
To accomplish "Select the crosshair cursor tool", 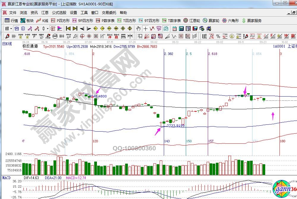I will pos(145,29).
